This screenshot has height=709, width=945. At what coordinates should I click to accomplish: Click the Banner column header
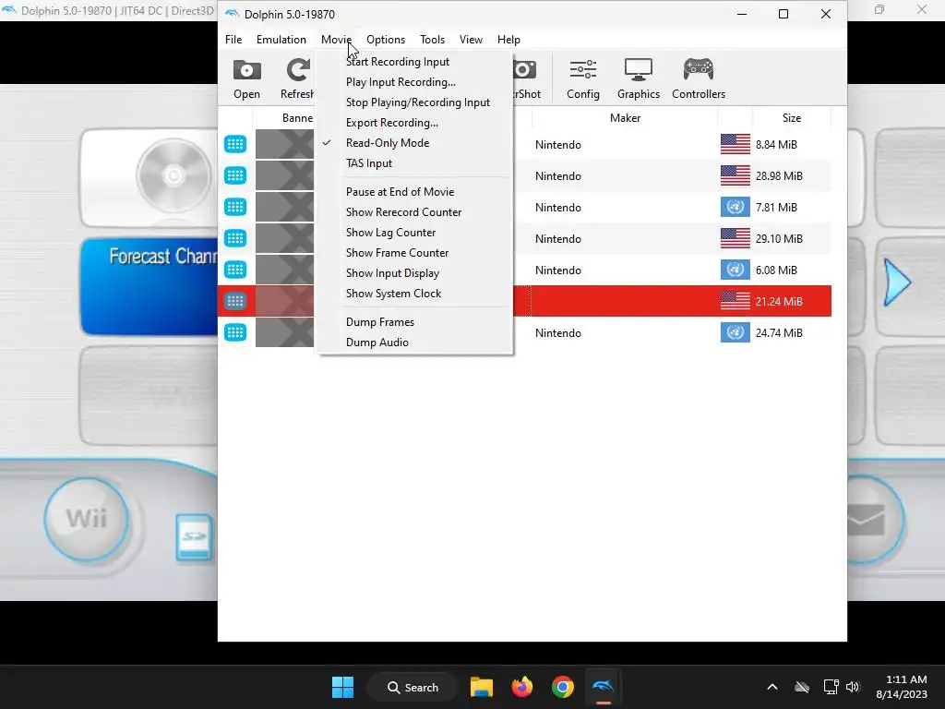click(297, 118)
